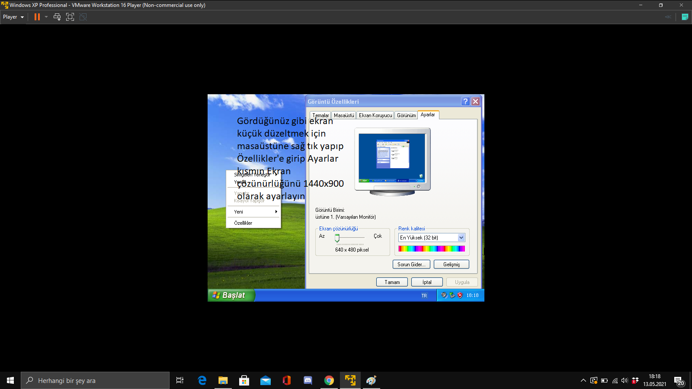Open Wi-Fi network settings from the tray
Screen dimensions: 692x389
point(615,380)
